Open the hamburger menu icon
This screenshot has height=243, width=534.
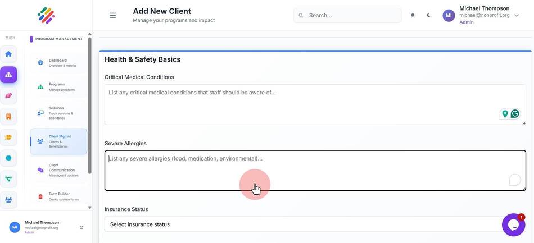[113, 15]
